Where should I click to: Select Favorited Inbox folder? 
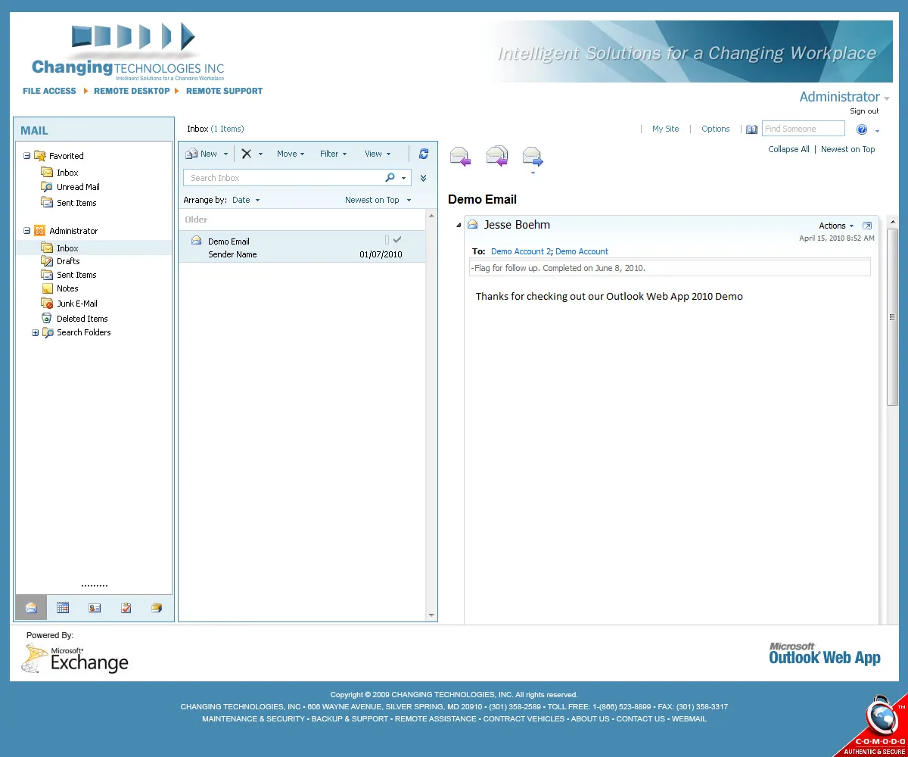coord(67,173)
